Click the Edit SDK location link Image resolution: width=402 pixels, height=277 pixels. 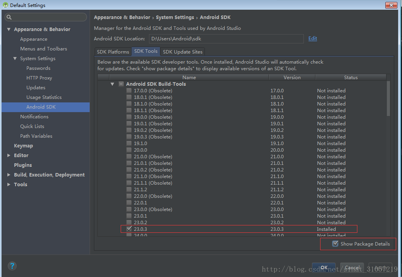[312, 38]
